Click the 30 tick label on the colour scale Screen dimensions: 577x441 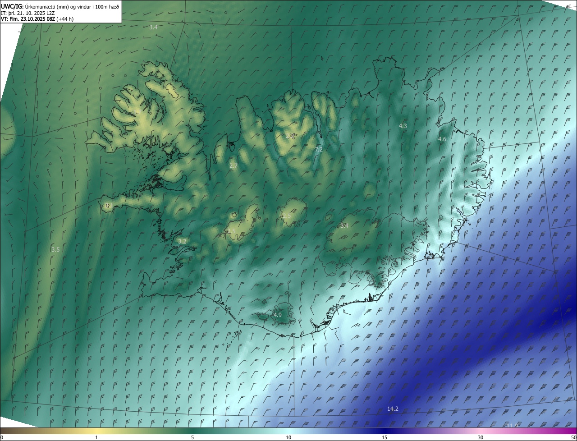[481, 437]
